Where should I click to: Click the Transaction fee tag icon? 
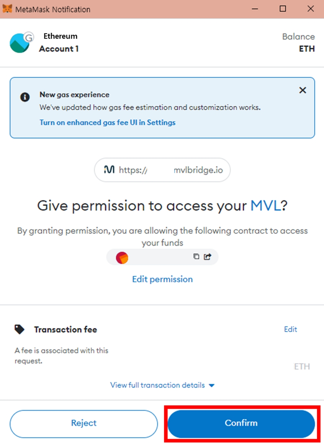[x=19, y=329]
